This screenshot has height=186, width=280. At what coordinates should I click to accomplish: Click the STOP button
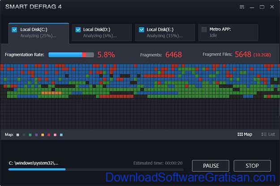(x=252, y=166)
